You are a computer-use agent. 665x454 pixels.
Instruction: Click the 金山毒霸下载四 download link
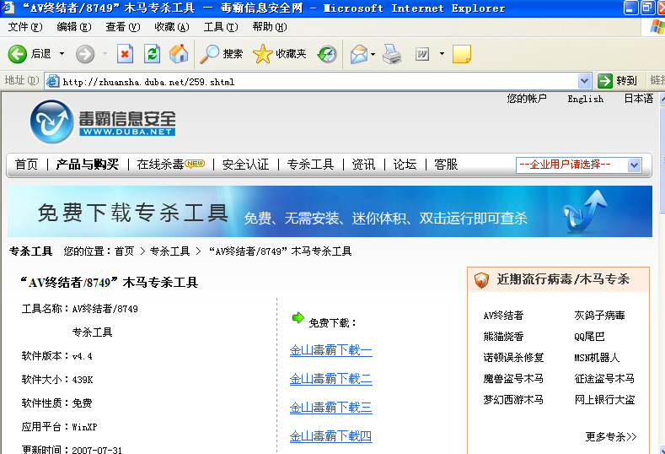click(330, 436)
